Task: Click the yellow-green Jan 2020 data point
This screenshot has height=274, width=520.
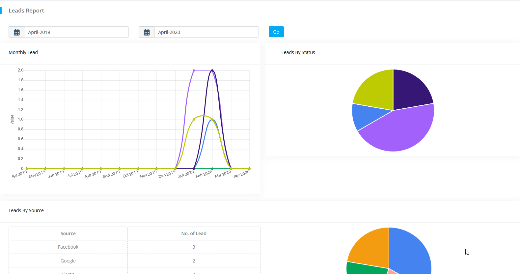Action: coord(194,120)
